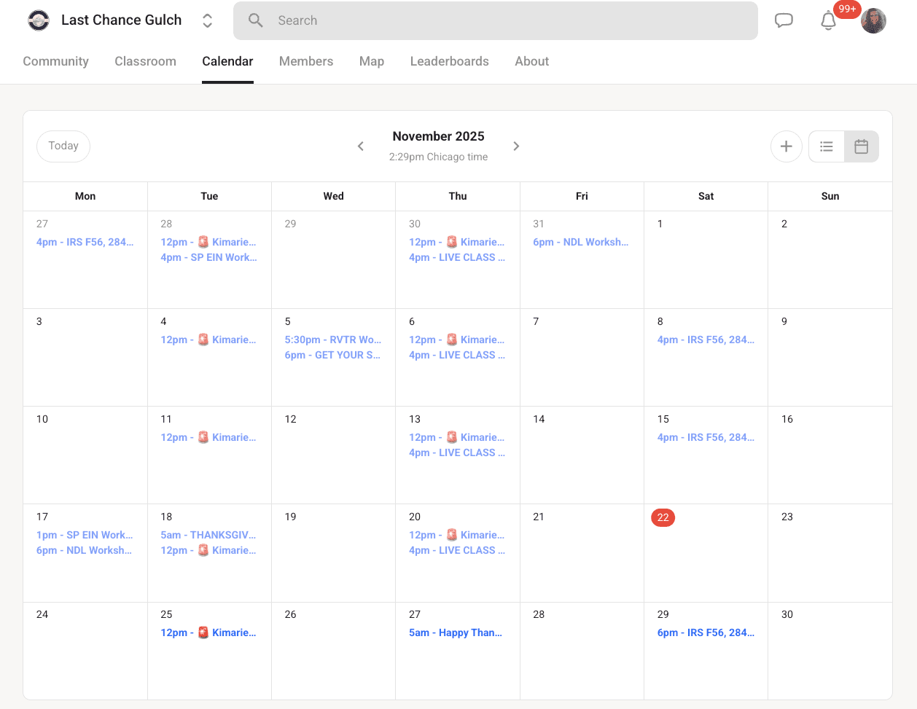Go to previous month with left chevron
917x709 pixels.
pos(360,146)
